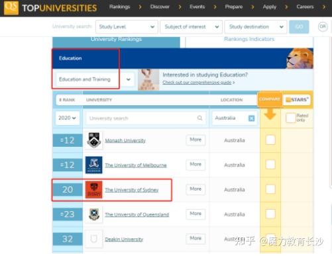332x256 pixels.
Task: Click the QS logo icon
Action: [11, 7]
